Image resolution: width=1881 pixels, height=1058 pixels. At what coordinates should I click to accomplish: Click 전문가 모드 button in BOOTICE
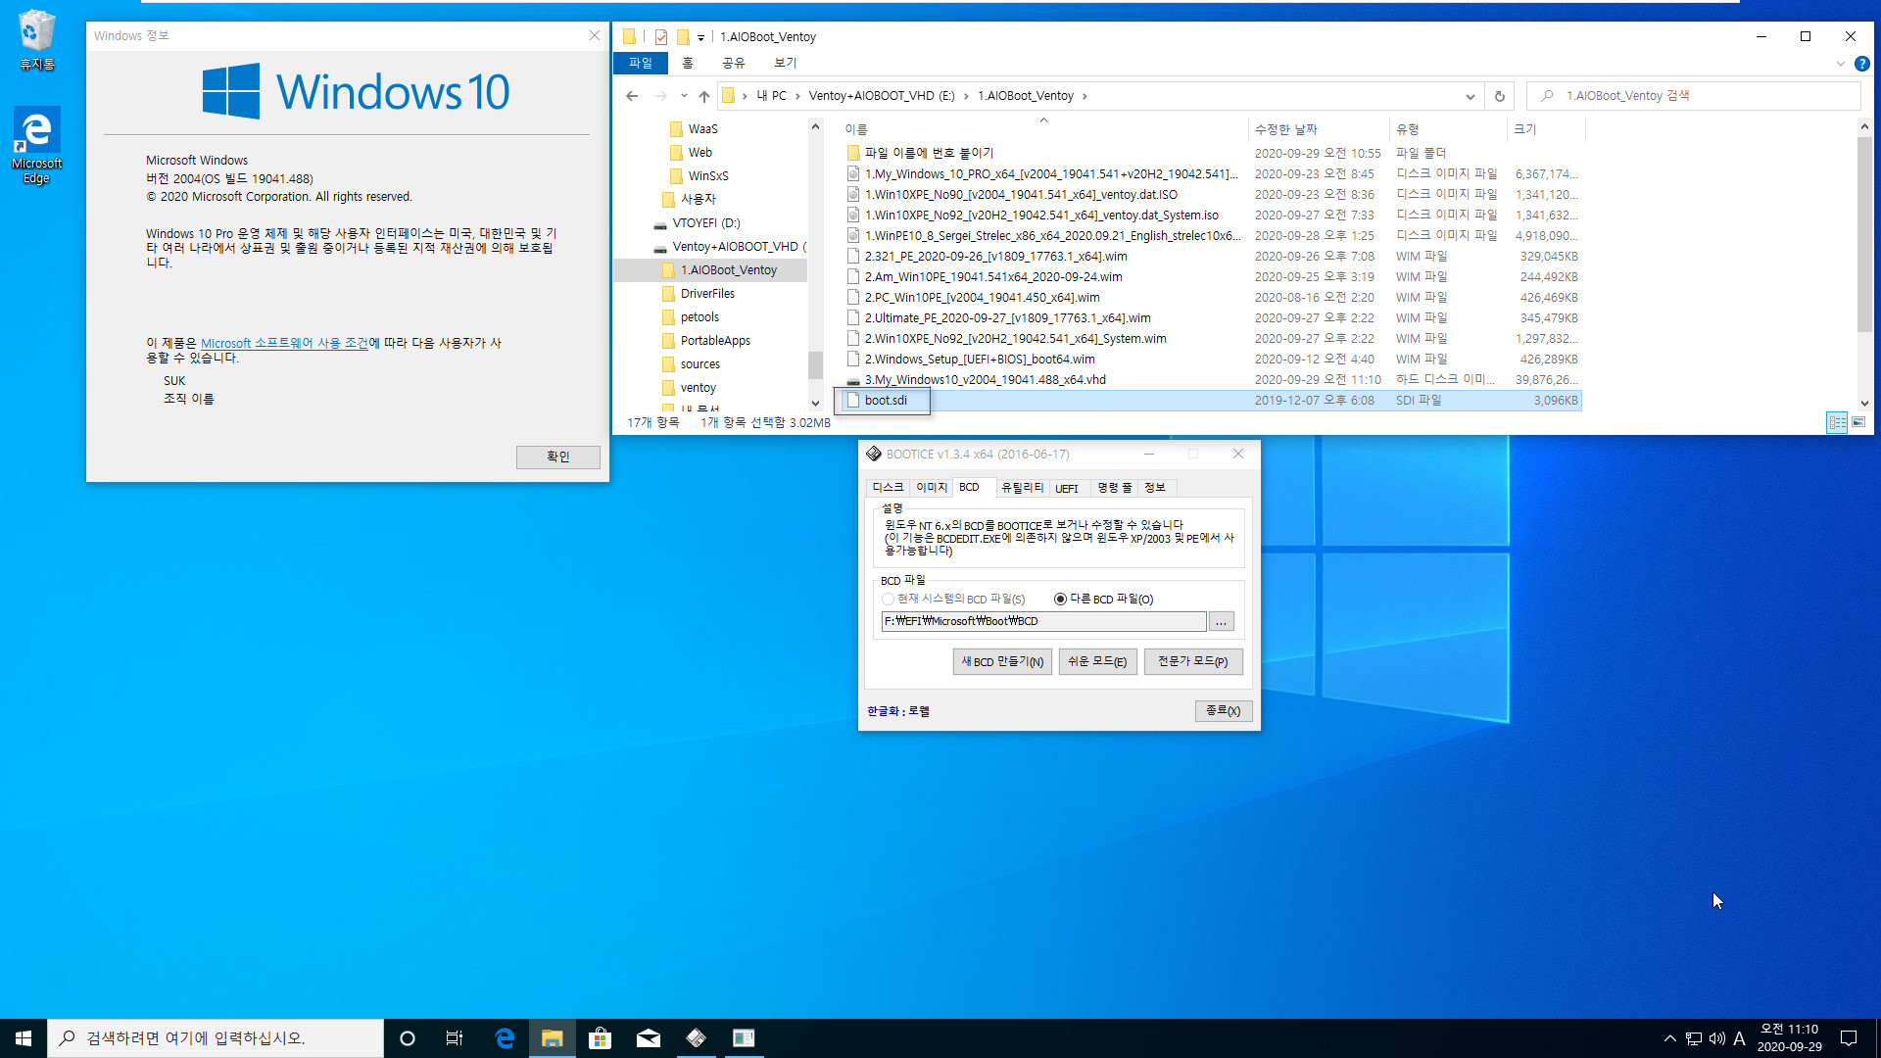pyautogui.click(x=1193, y=662)
